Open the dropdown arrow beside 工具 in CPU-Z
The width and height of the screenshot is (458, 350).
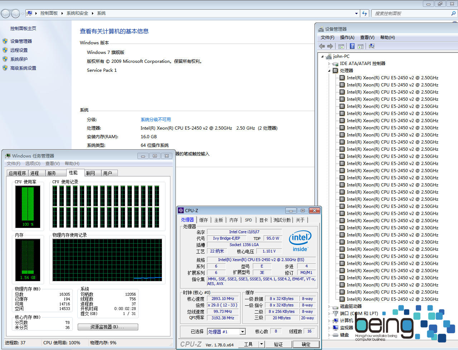tap(262, 344)
